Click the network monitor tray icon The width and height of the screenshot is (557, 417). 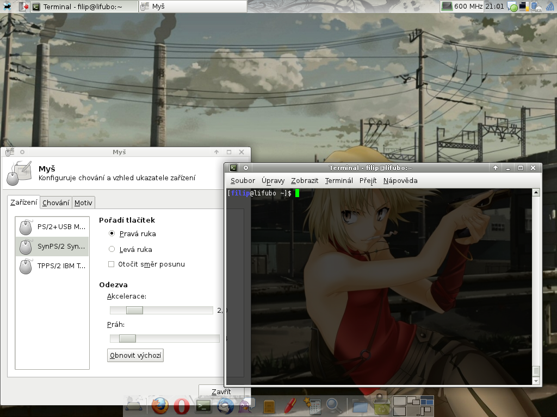524,7
